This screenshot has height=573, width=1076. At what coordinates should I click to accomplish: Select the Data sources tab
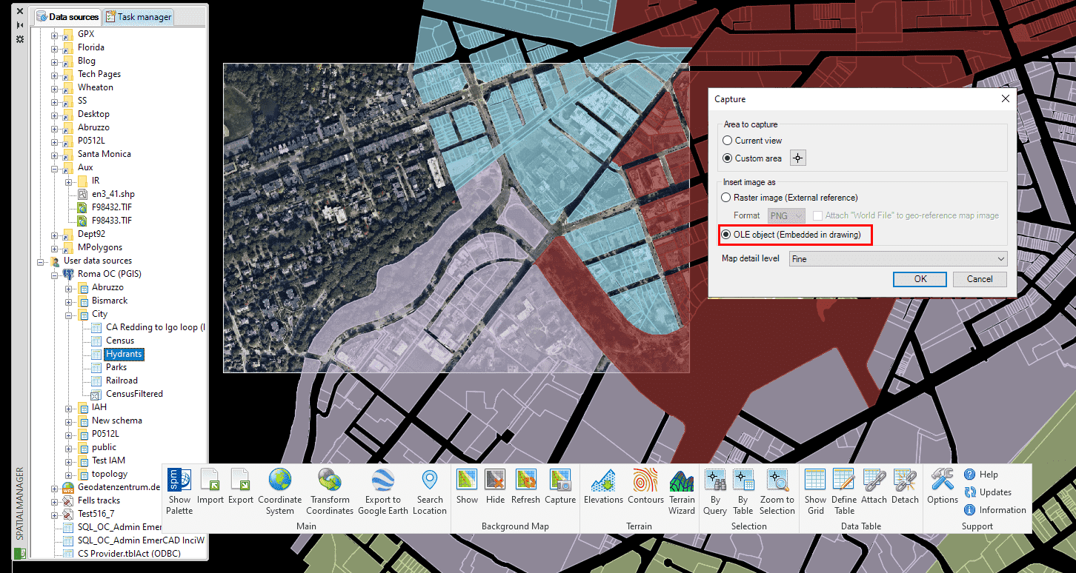coord(68,16)
